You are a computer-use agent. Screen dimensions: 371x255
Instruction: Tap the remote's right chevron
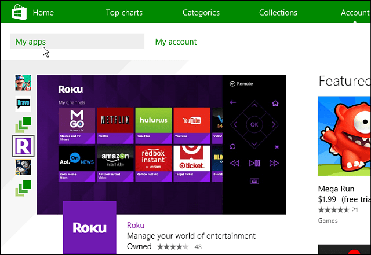coord(274,125)
